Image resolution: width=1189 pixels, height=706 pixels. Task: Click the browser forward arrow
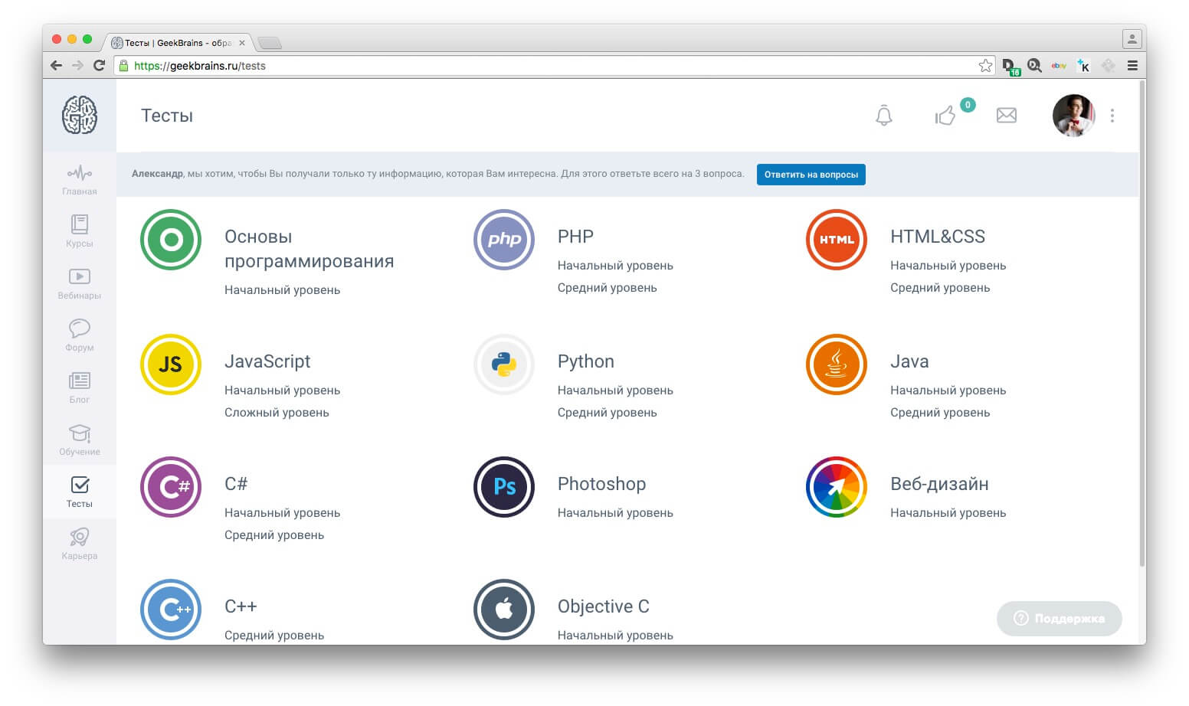coord(77,66)
